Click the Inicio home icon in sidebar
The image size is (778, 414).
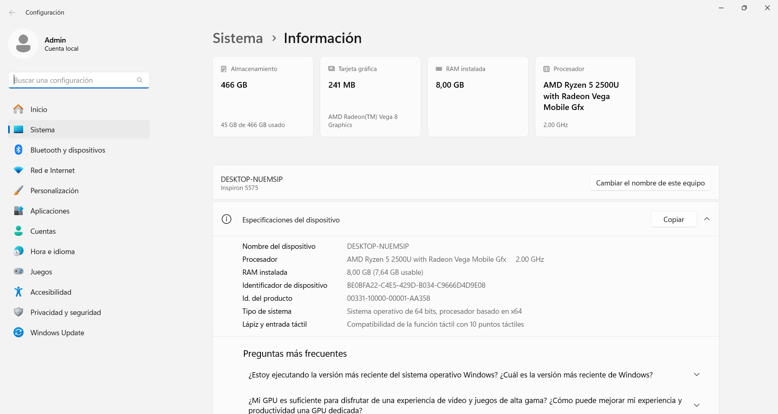coord(18,109)
